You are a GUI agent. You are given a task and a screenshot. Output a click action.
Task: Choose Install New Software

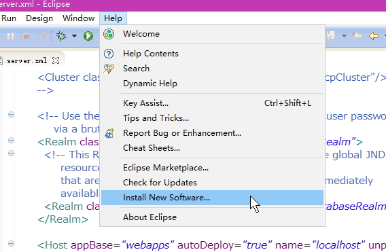(212, 198)
